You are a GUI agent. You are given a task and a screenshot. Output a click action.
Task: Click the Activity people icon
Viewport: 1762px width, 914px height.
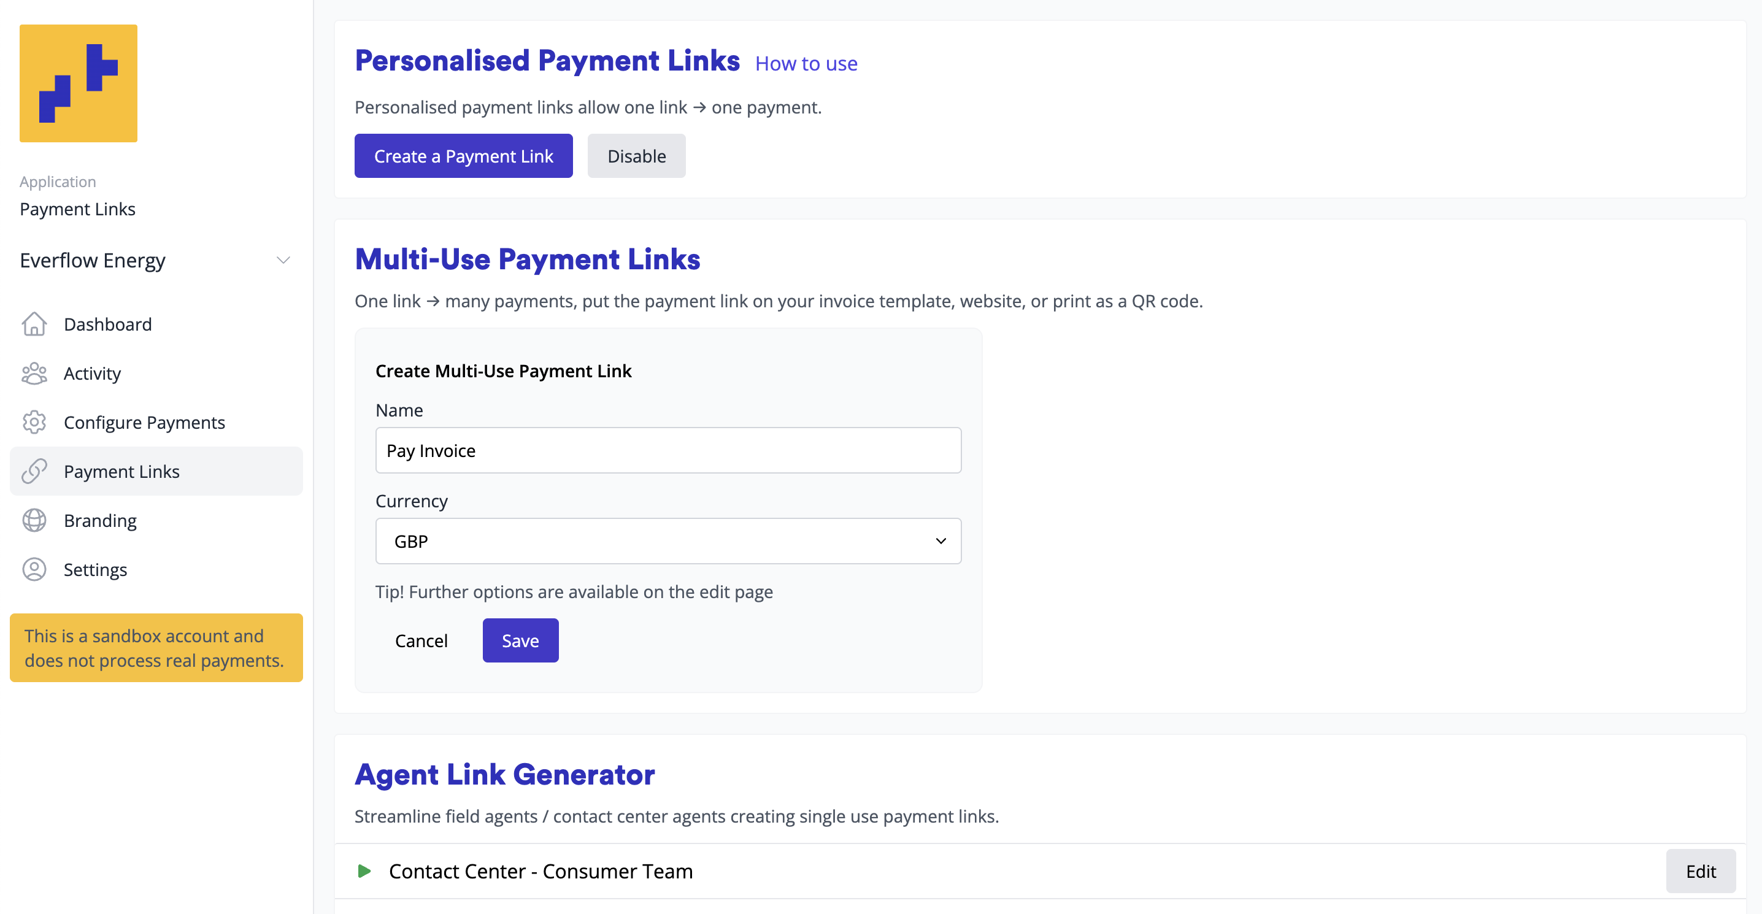click(x=34, y=374)
